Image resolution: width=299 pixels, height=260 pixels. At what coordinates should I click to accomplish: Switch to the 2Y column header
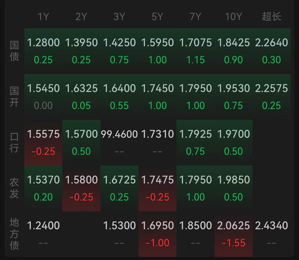[x=81, y=16]
